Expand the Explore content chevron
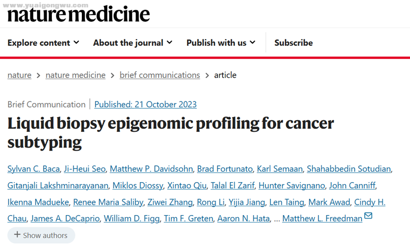The width and height of the screenshot is (410, 250). click(x=76, y=42)
